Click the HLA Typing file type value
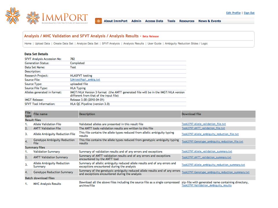The image size is (278, 208). [78, 88]
